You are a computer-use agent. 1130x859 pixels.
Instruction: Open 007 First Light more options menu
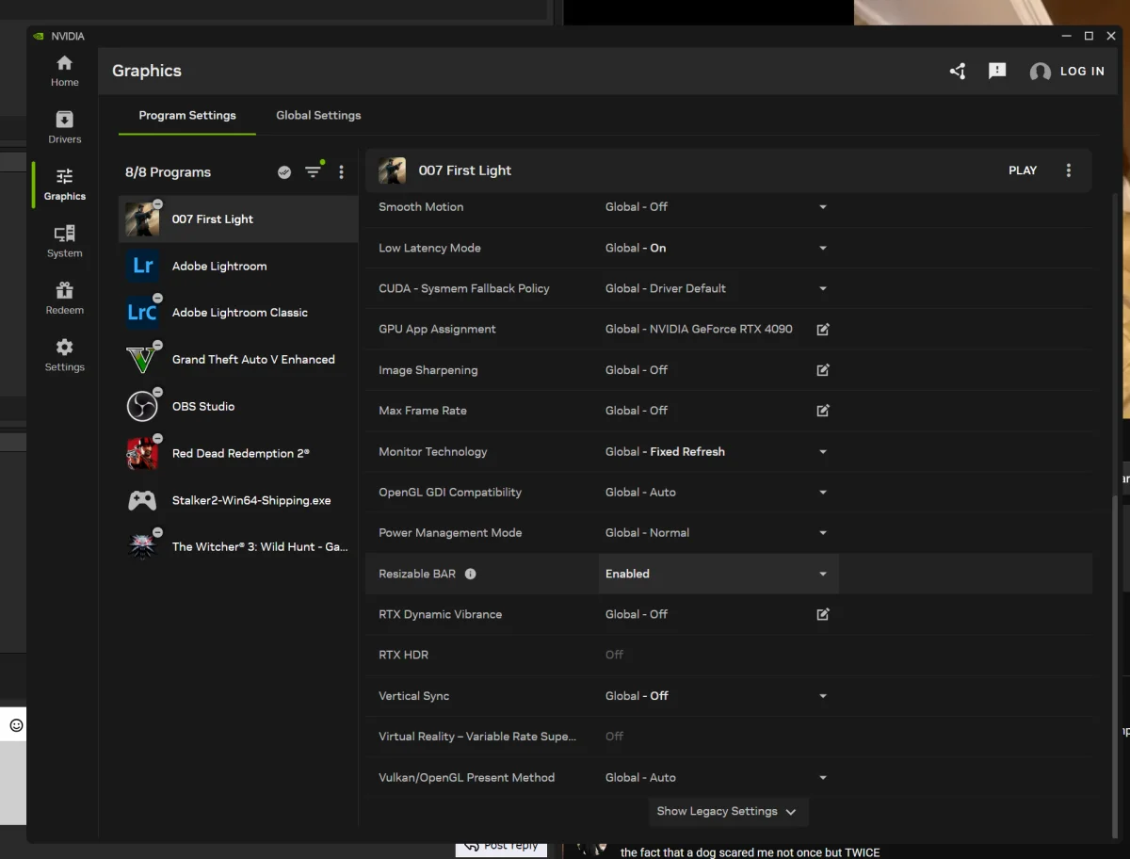point(1068,170)
